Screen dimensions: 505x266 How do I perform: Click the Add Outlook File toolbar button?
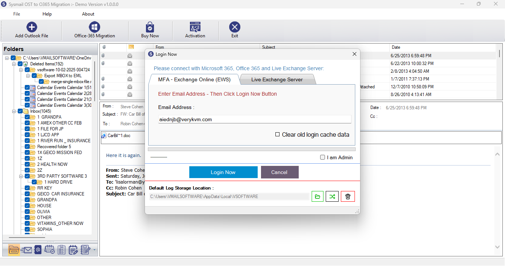[x=32, y=30]
